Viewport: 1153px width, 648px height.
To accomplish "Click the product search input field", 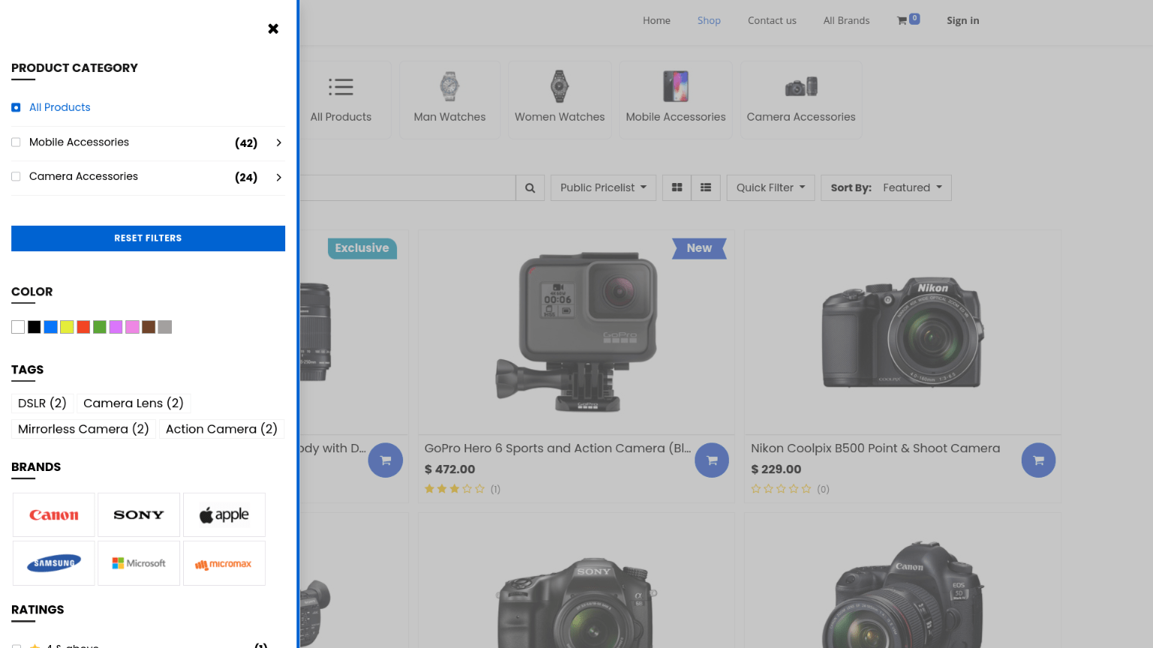I will click(408, 188).
